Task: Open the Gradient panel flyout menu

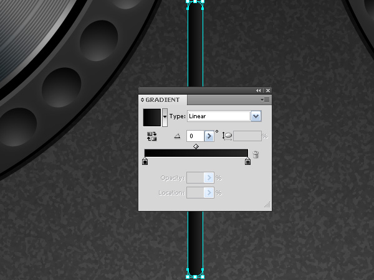Action: tap(265, 100)
